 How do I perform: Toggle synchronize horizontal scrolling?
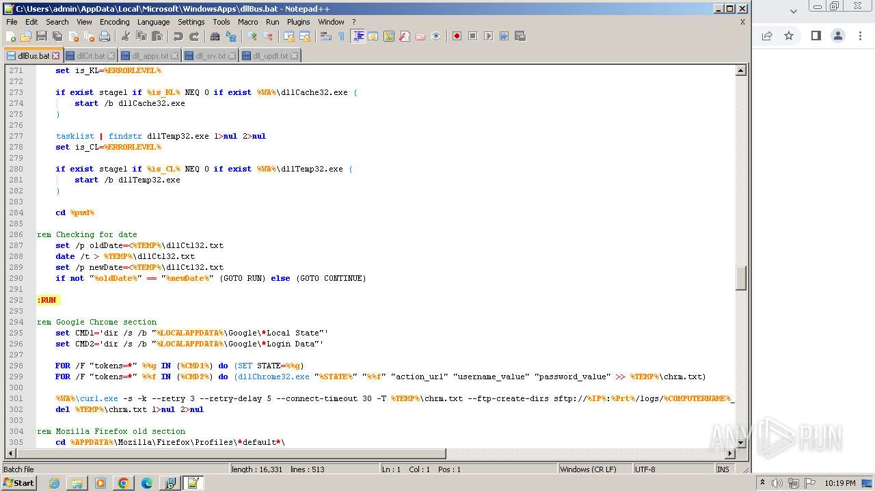(x=305, y=36)
